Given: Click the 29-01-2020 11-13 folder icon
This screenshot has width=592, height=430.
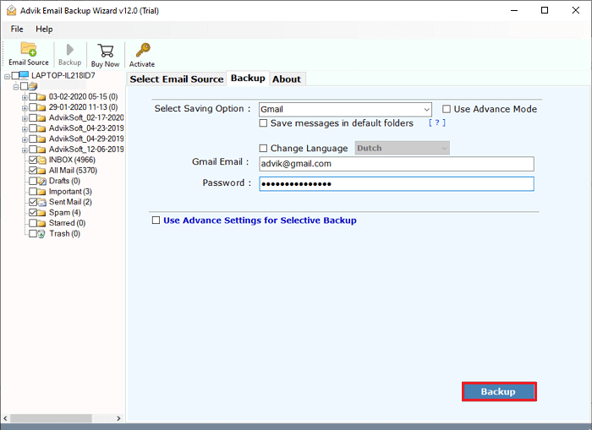Looking at the screenshot, I should click(x=42, y=107).
